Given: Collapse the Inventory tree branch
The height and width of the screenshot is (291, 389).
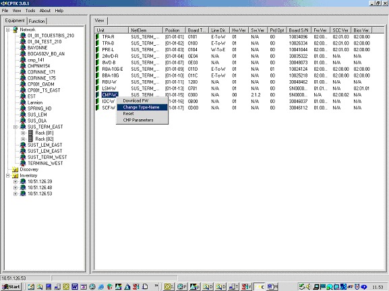Looking at the screenshot, I should (7, 176).
